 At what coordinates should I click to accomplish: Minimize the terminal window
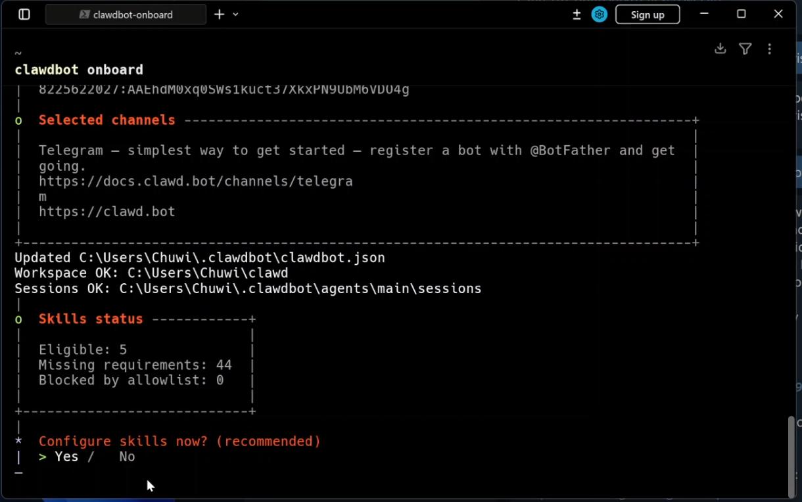pyautogui.click(x=704, y=14)
